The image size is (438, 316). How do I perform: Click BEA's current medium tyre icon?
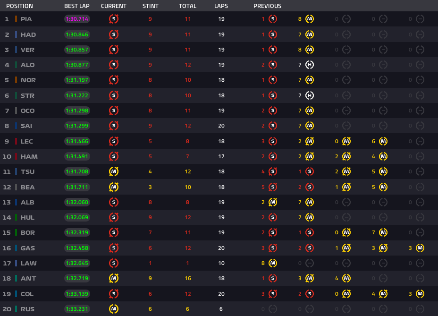point(114,187)
